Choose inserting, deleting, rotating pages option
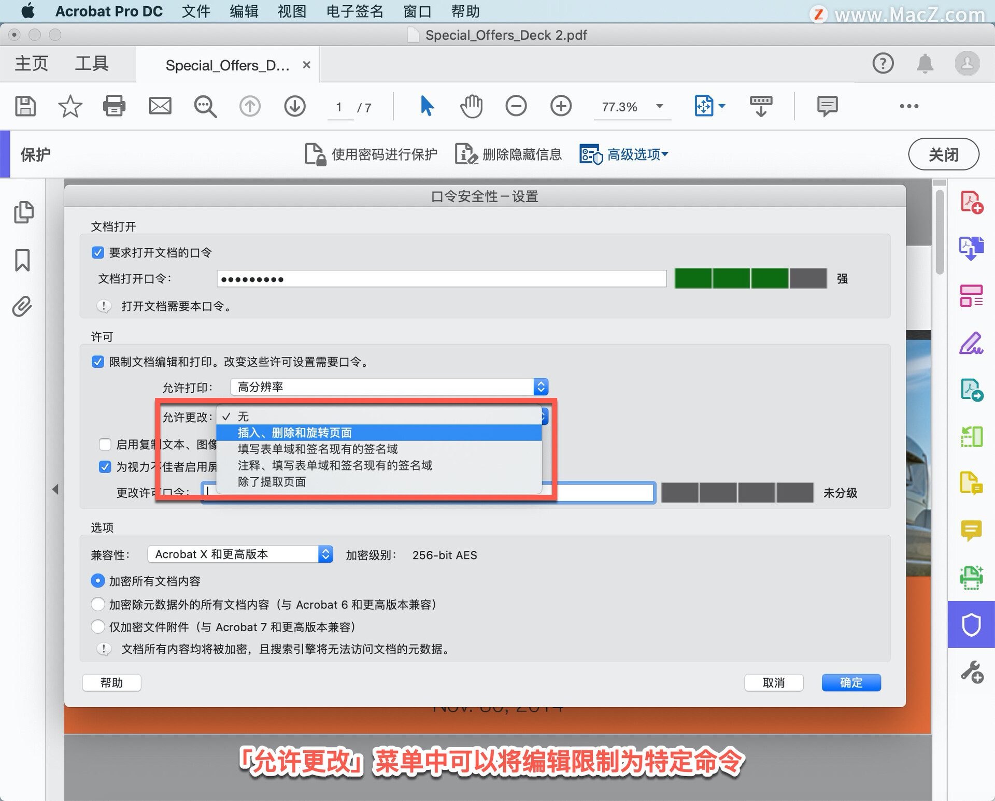 pyautogui.click(x=379, y=433)
